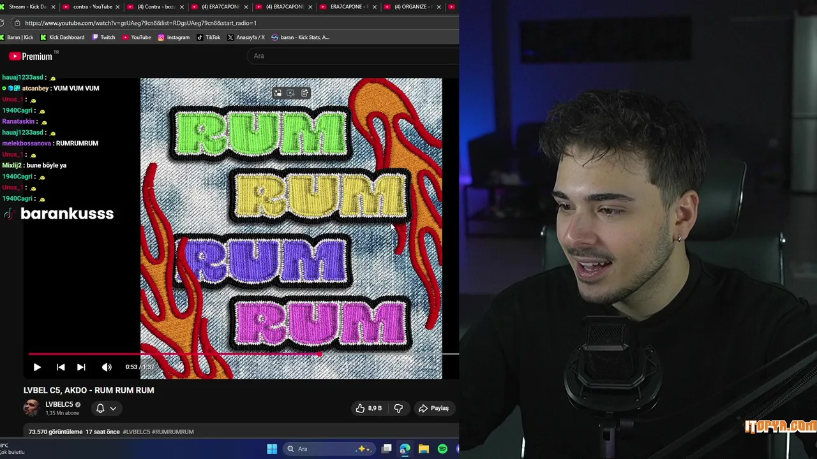Open the #LVBELC5 hashtag link
The width and height of the screenshot is (817, 459).
(136, 432)
